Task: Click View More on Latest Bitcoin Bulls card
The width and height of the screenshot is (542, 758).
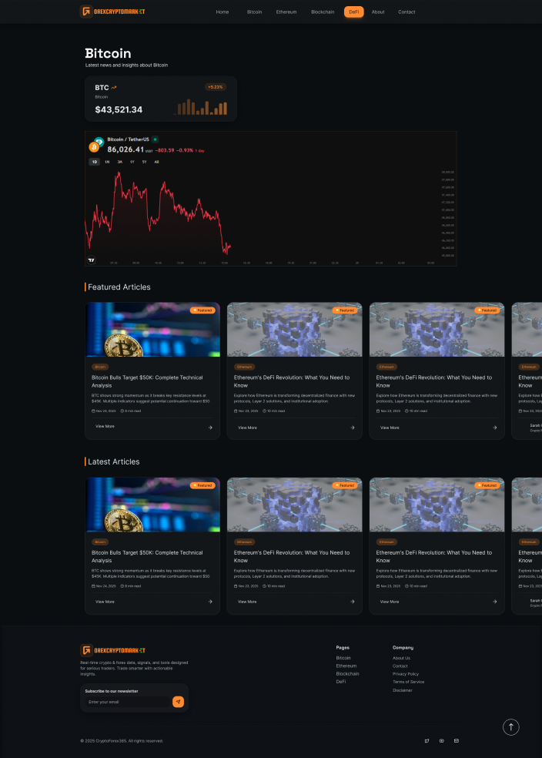Action: pyautogui.click(x=105, y=602)
